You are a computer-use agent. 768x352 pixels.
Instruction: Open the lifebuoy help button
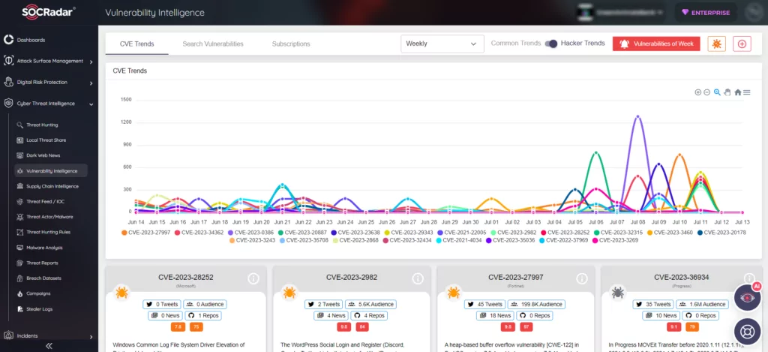point(747,332)
